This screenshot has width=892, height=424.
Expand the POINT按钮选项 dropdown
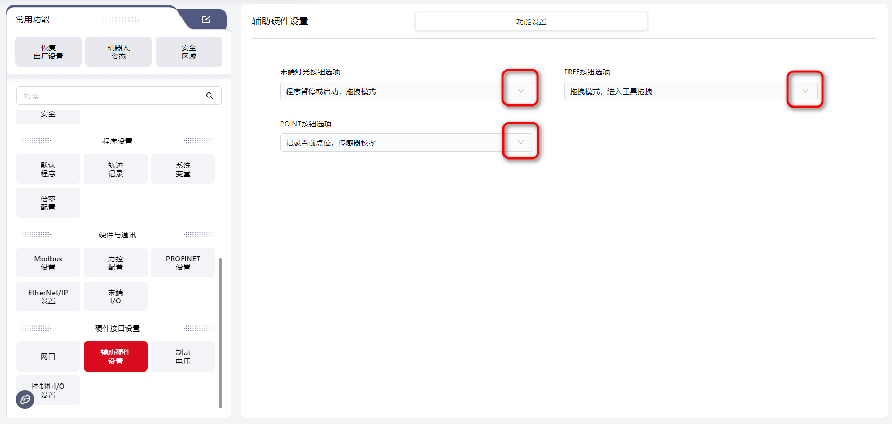click(520, 142)
